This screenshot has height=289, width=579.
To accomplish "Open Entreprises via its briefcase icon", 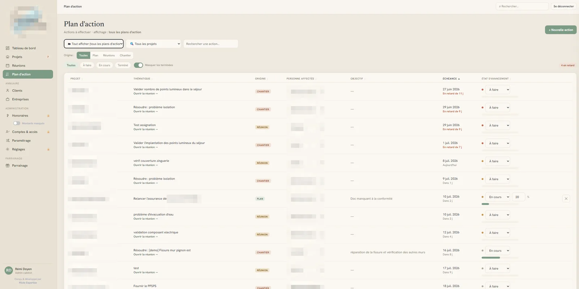I will pos(8,99).
